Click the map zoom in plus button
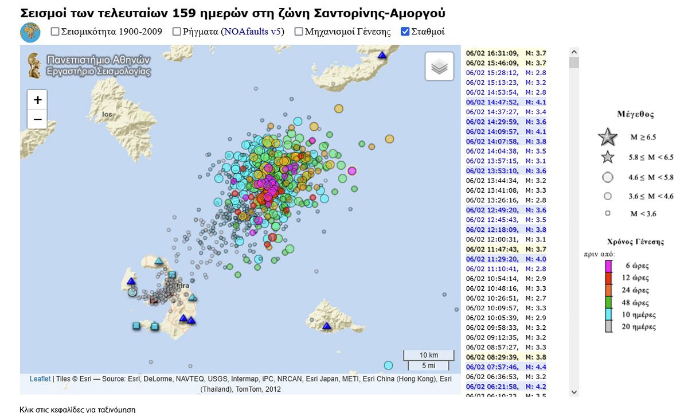The width and height of the screenshot is (688, 413). tap(37, 100)
